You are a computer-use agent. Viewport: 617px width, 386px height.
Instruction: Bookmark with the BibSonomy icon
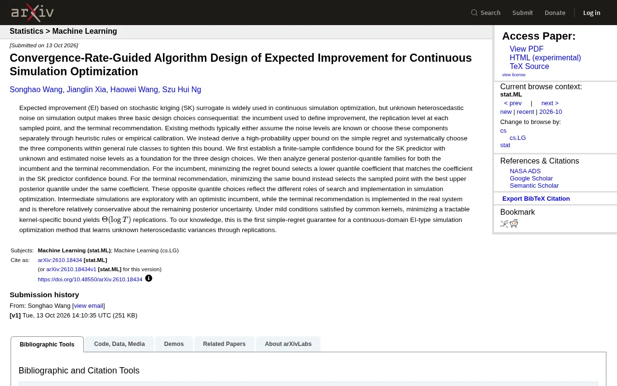(504, 223)
